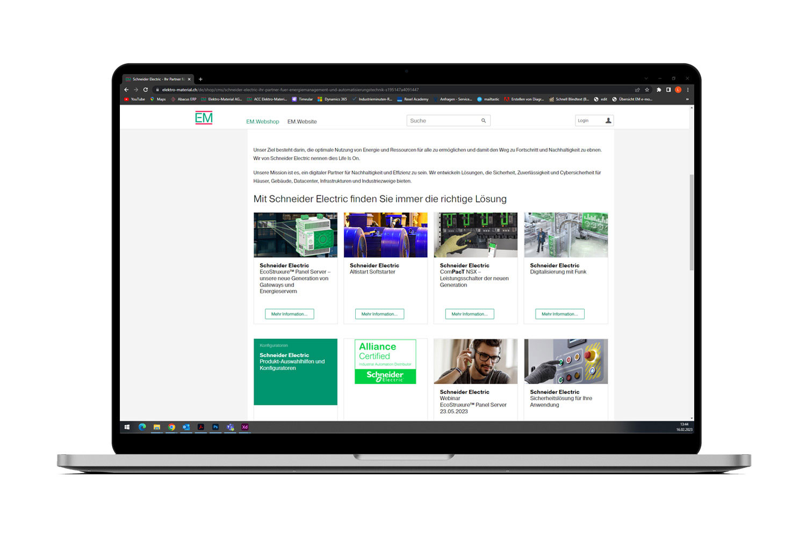Click the browser forward arrow
806x537 pixels.
pyautogui.click(x=136, y=90)
